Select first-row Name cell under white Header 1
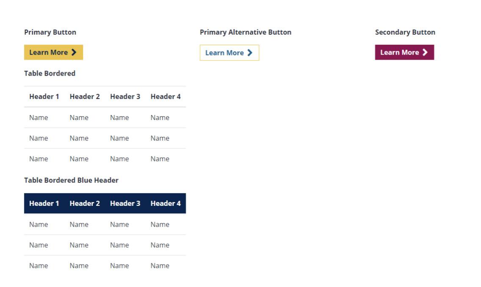The height and width of the screenshot is (287, 481). tap(39, 118)
